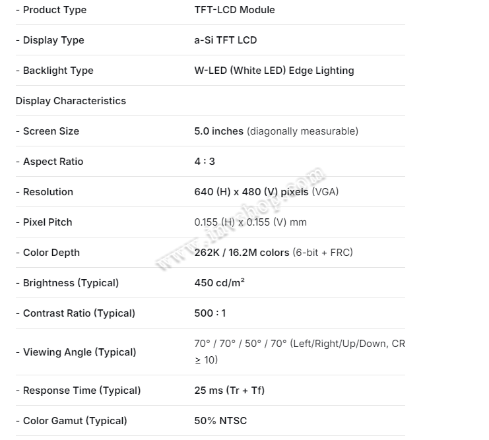Select W-LED Edge Lighting value text

(x=274, y=71)
